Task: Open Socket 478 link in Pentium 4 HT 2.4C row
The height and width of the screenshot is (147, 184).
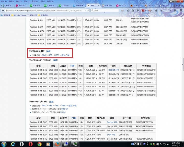Action: [113, 70]
